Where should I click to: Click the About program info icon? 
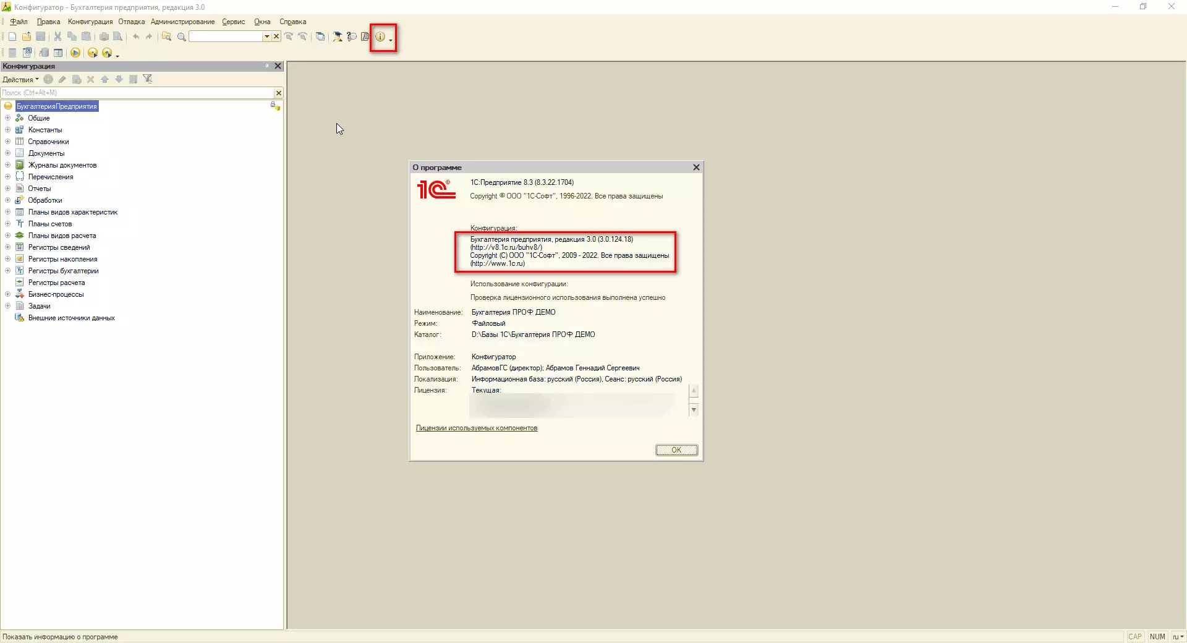[x=380, y=36]
